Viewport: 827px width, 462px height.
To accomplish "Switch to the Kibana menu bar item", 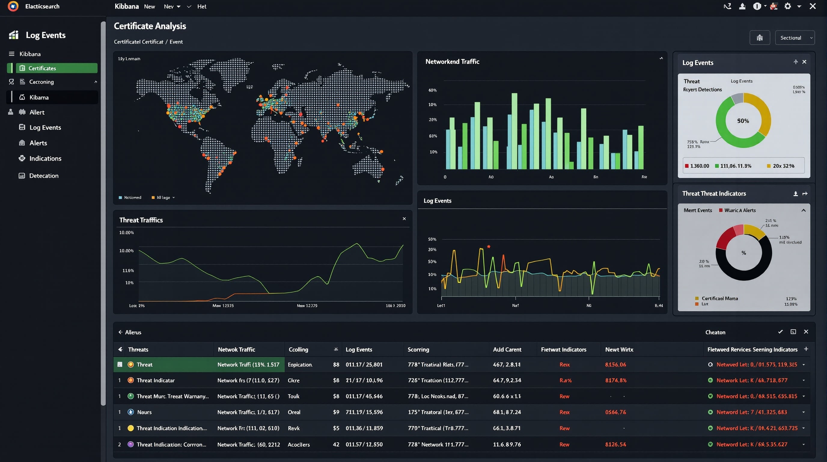I will [126, 6].
